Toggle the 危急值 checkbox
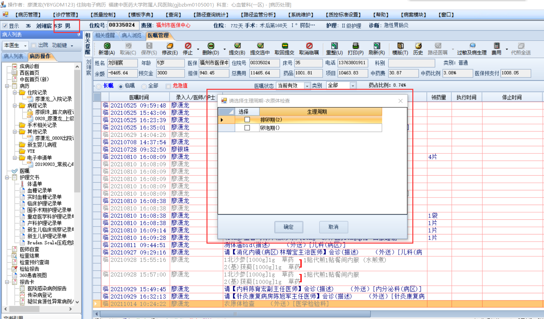Screen dimensions: 544x319 click(168, 86)
